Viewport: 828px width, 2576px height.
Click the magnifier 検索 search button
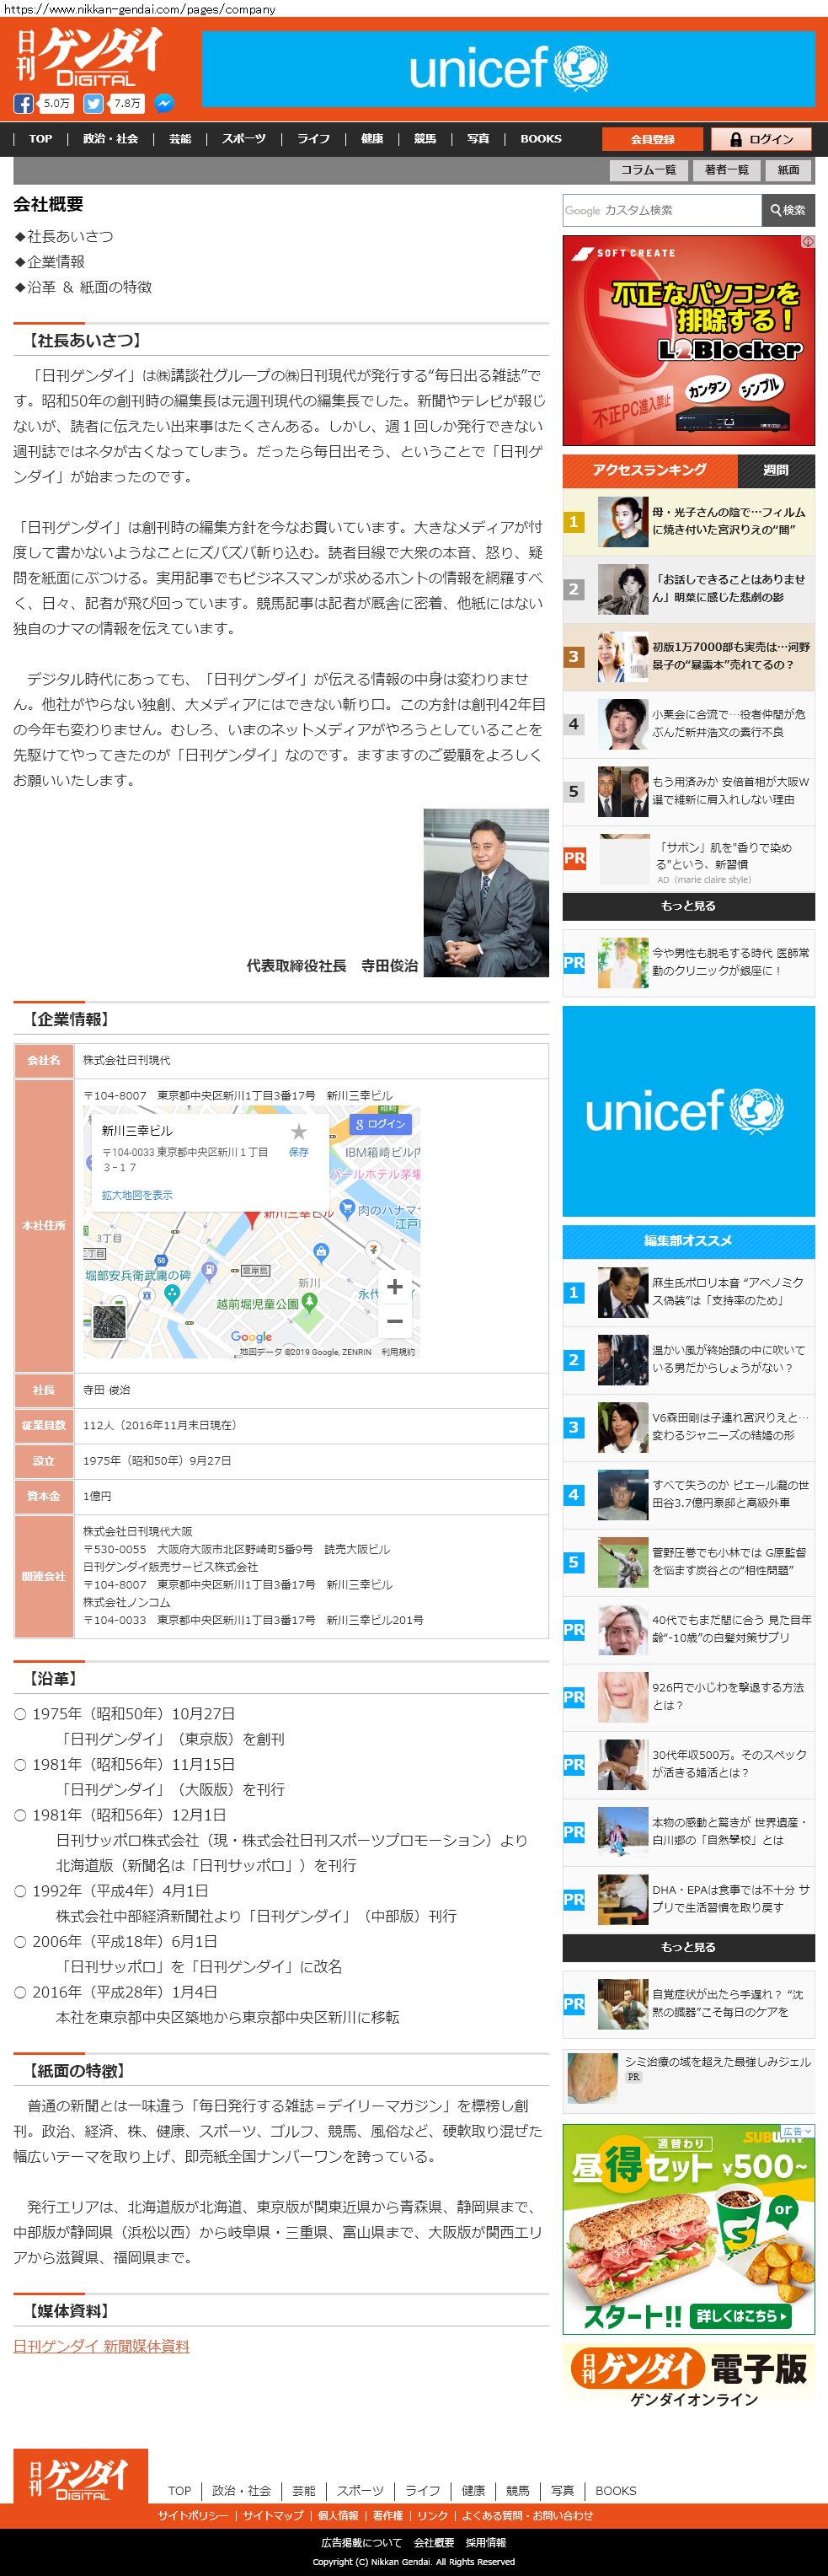pyautogui.click(x=787, y=210)
